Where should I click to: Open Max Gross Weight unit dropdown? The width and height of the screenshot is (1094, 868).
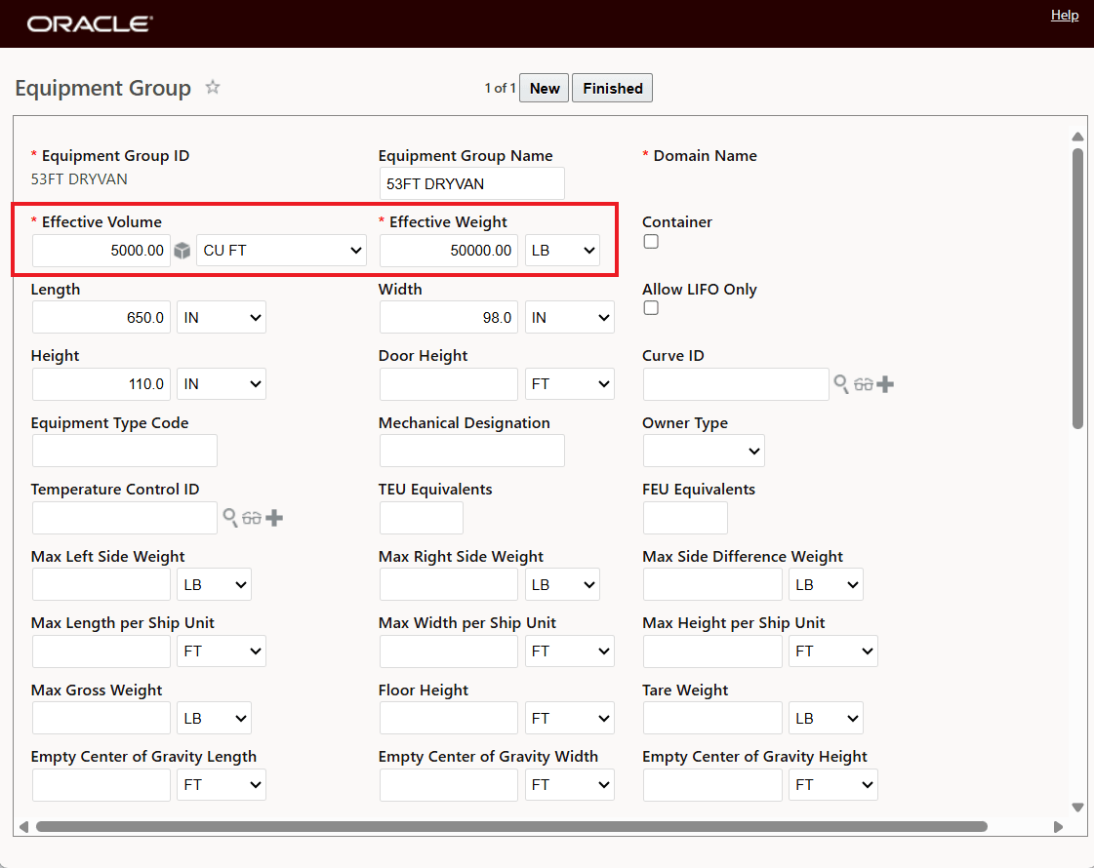tap(214, 718)
